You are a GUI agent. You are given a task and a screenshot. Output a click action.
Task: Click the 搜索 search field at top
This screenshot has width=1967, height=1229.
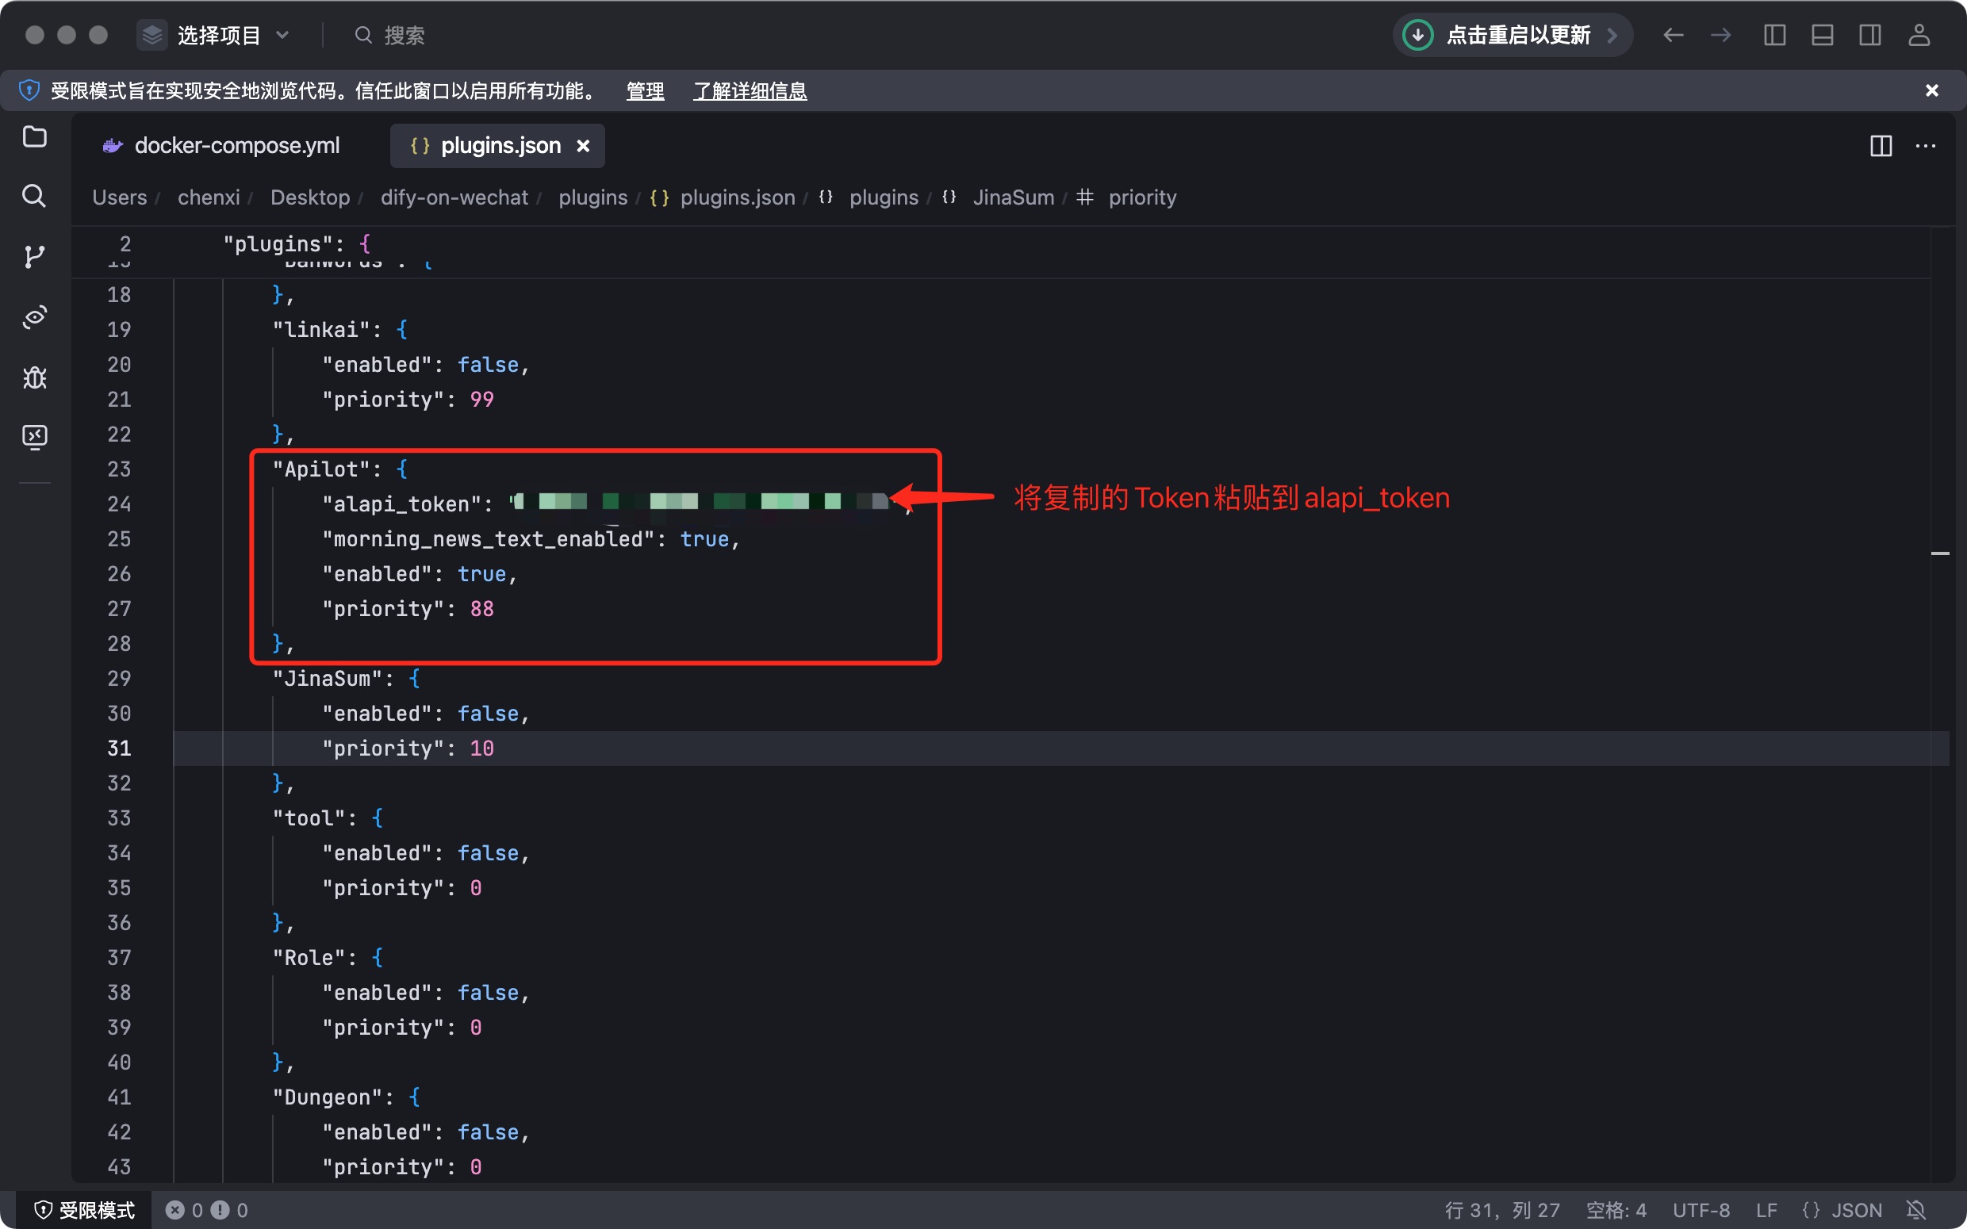point(404,35)
